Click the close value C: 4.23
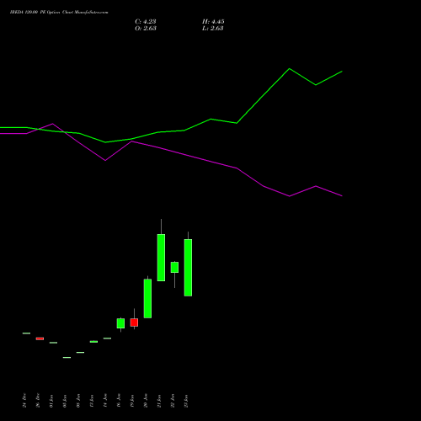Image resolution: width=421 pixels, height=421 pixels. (146, 22)
